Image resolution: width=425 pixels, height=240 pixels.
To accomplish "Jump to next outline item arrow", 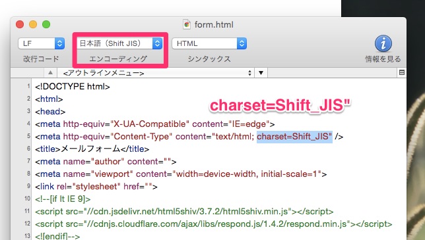I will pyautogui.click(x=261, y=72).
